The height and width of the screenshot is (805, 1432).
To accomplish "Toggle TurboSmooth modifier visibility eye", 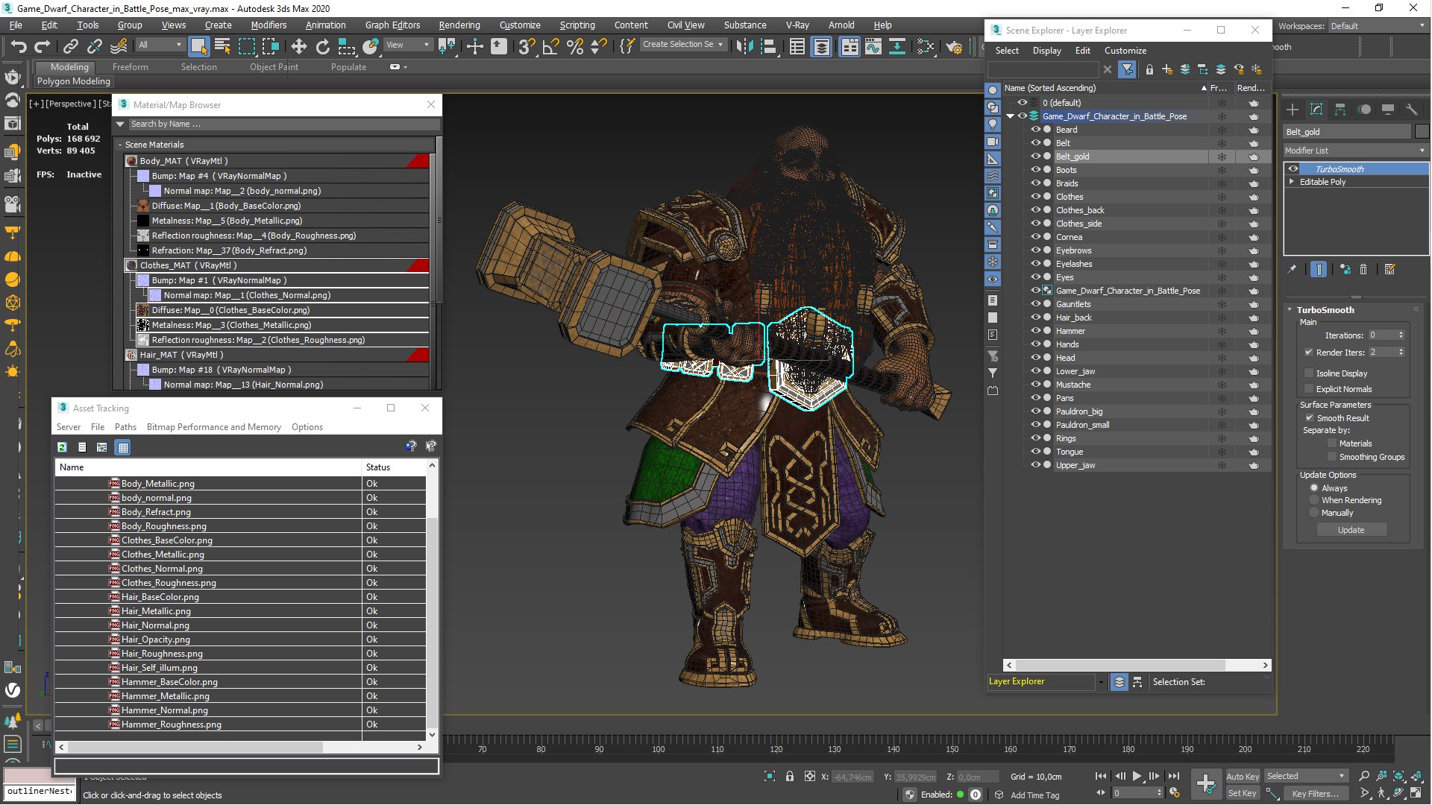I will click(1293, 169).
